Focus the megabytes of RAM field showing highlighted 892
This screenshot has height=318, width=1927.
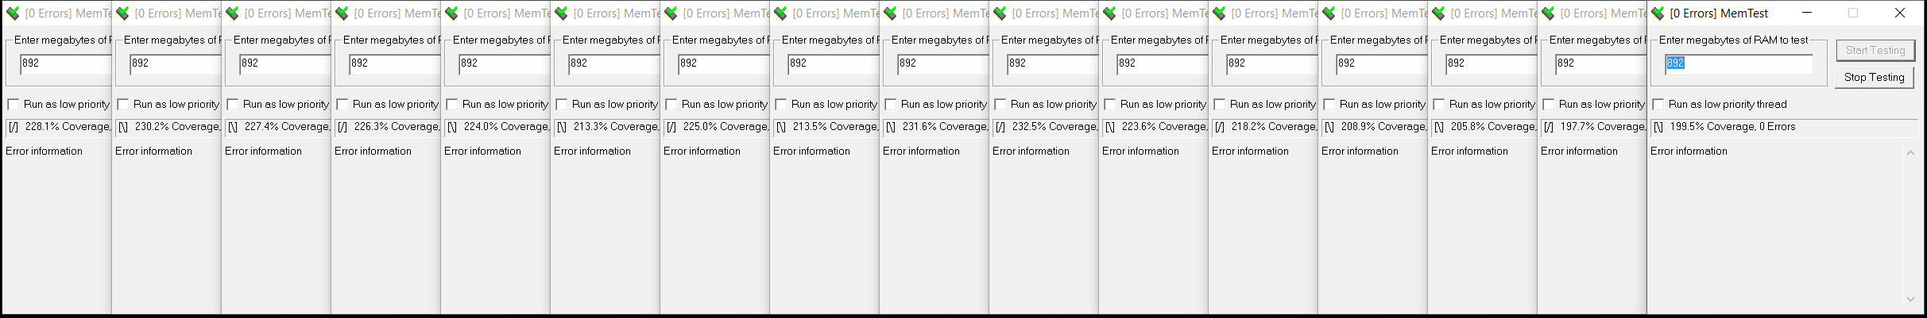(1738, 63)
